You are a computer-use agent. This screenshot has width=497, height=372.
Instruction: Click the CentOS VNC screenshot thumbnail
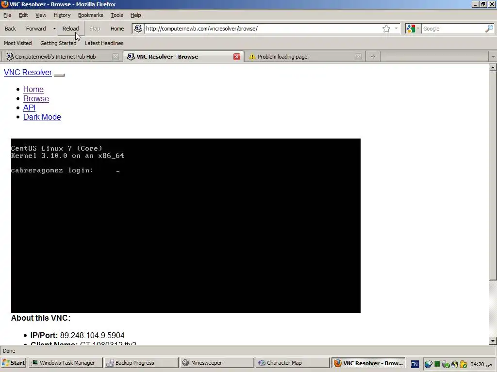[186, 226]
